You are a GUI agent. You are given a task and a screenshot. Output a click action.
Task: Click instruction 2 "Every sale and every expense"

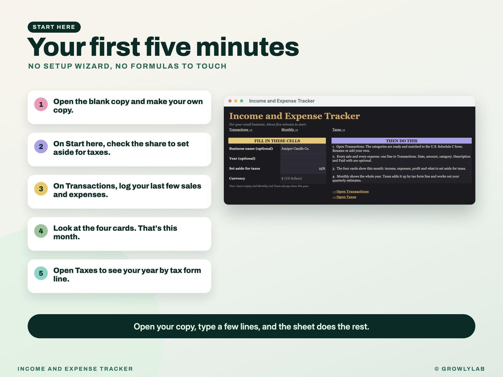point(401,159)
